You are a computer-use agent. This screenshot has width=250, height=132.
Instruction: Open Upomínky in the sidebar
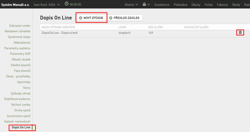[x=24, y=82]
